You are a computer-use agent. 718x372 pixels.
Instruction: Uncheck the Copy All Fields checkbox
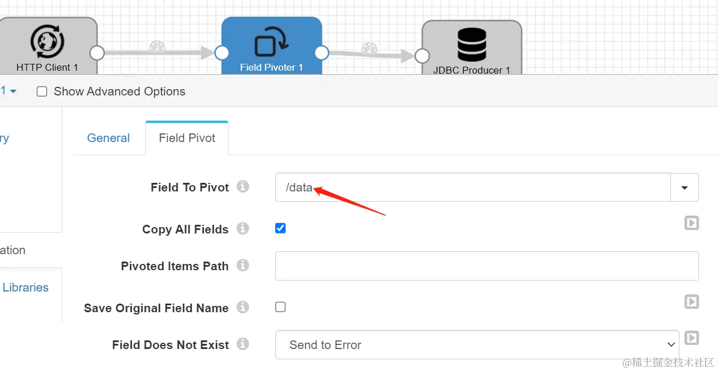click(280, 228)
